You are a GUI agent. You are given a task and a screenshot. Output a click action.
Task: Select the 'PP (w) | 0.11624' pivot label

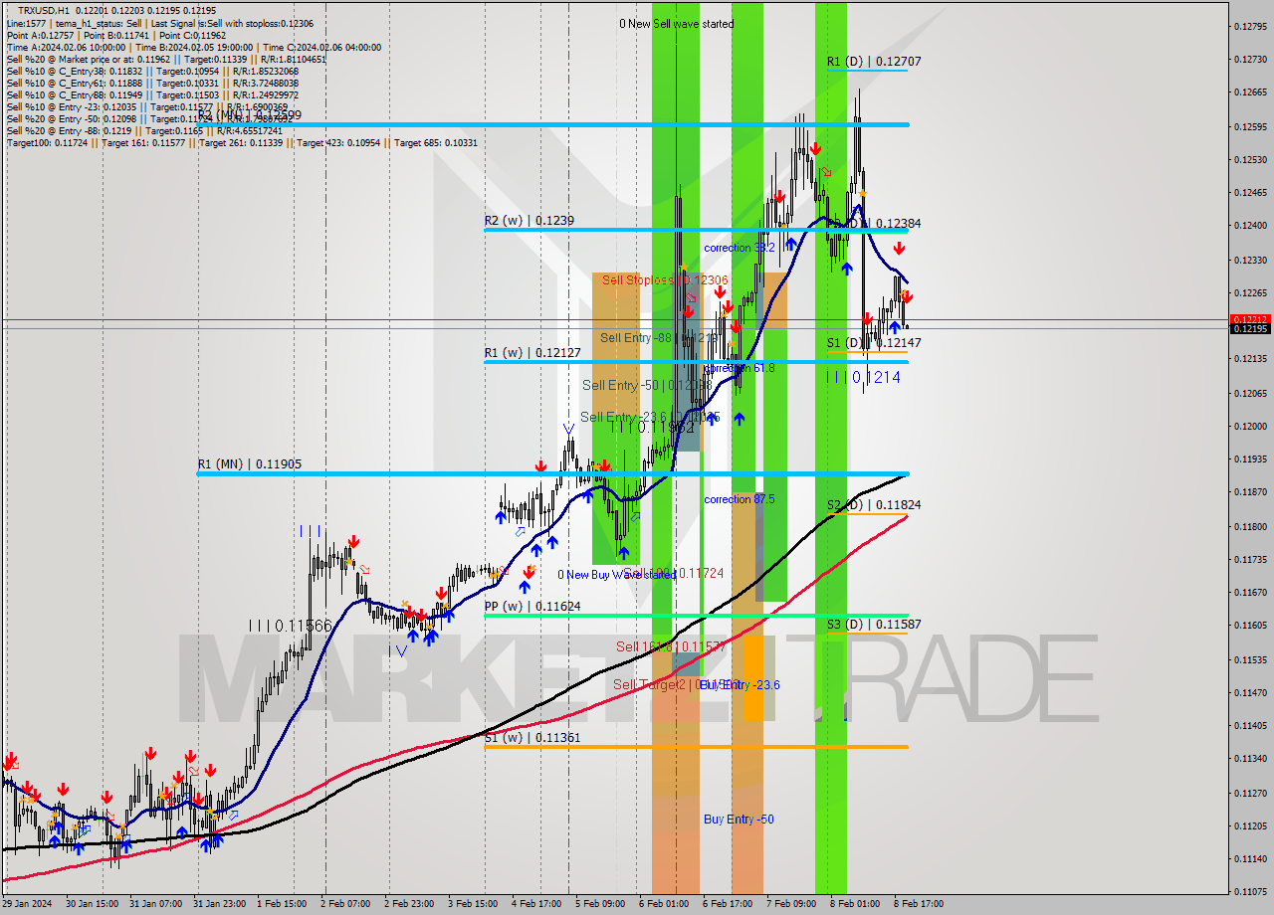(532, 606)
